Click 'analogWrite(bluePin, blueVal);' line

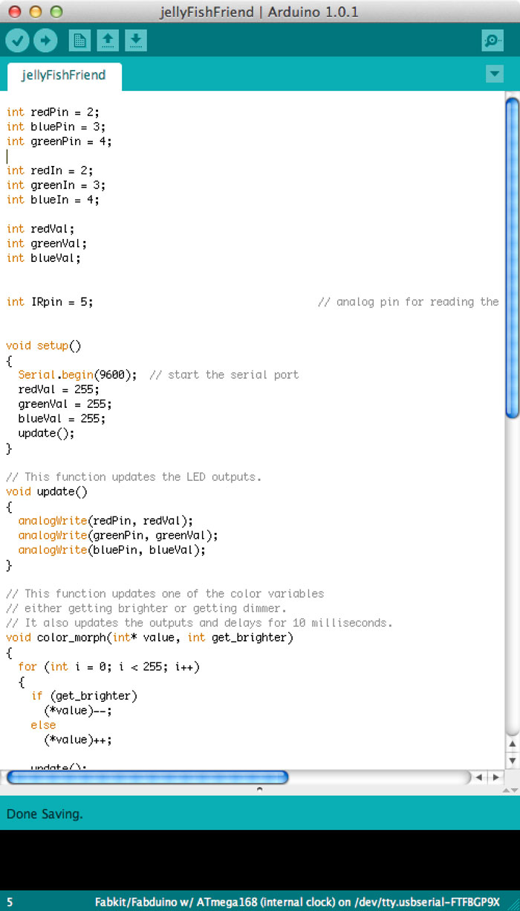click(112, 550)
